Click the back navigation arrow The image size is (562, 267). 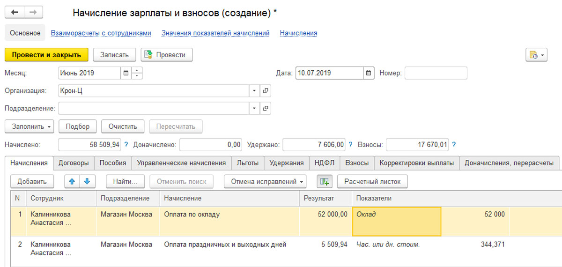tap(15, 13)
